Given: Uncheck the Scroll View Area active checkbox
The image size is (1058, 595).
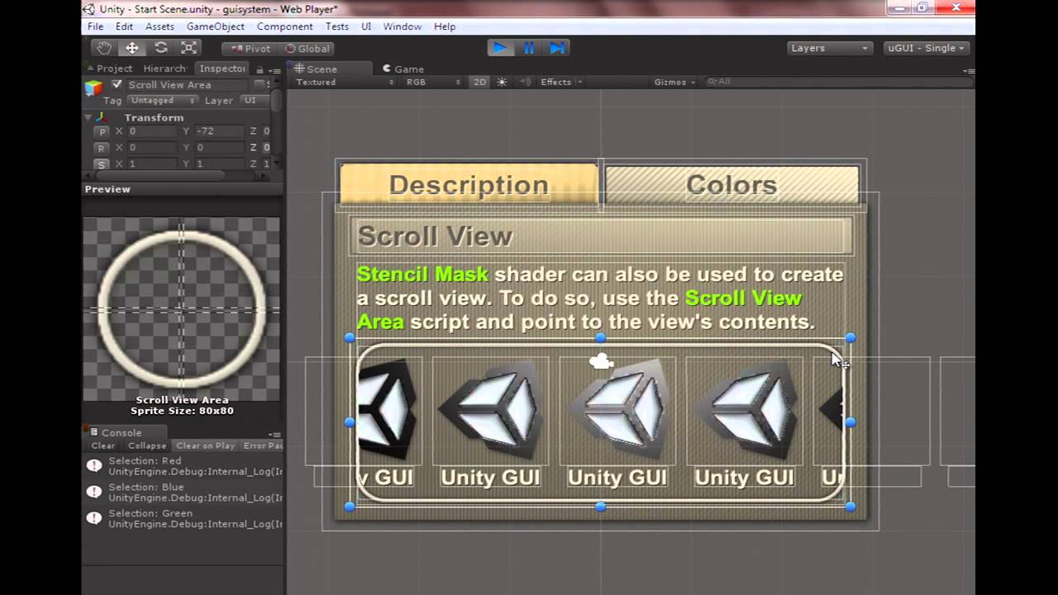Looking at the screenshot, I should point(117,84).
